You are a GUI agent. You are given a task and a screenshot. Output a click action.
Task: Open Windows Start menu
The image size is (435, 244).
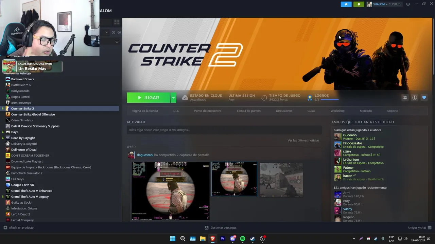click(x=173, y=239)
